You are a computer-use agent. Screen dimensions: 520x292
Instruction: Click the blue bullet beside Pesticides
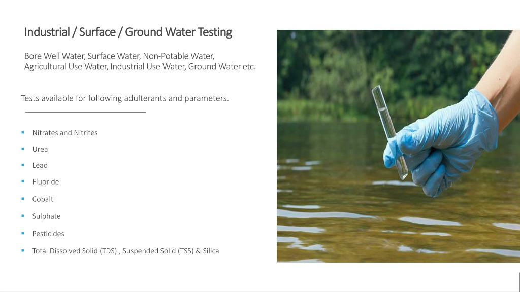click(x=23, y=233)
